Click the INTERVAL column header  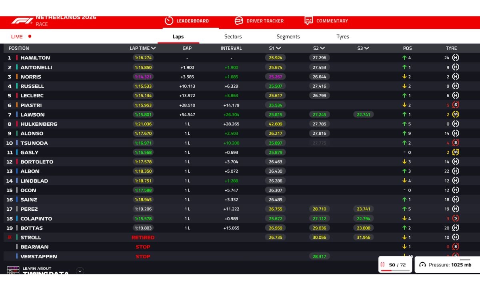click(231, 48)
